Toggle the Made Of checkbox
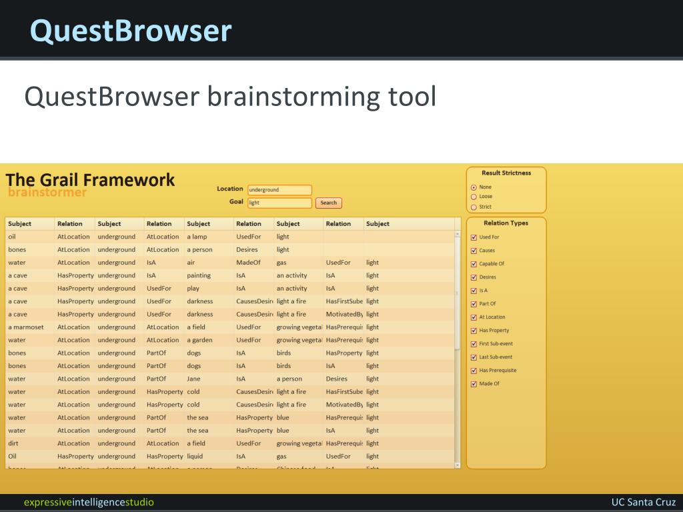 (474, 384)
